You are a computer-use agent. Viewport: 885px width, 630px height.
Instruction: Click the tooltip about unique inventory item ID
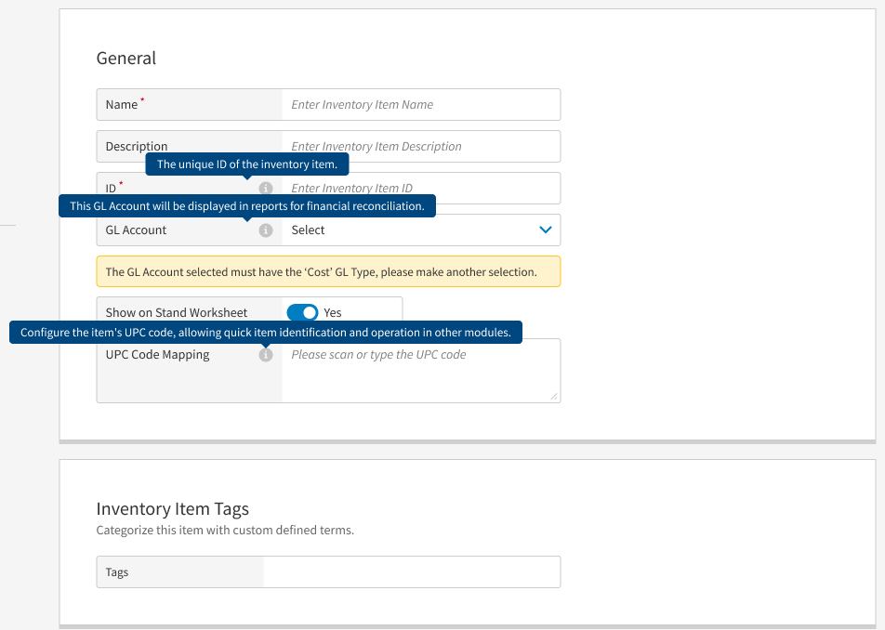point(246,164)
